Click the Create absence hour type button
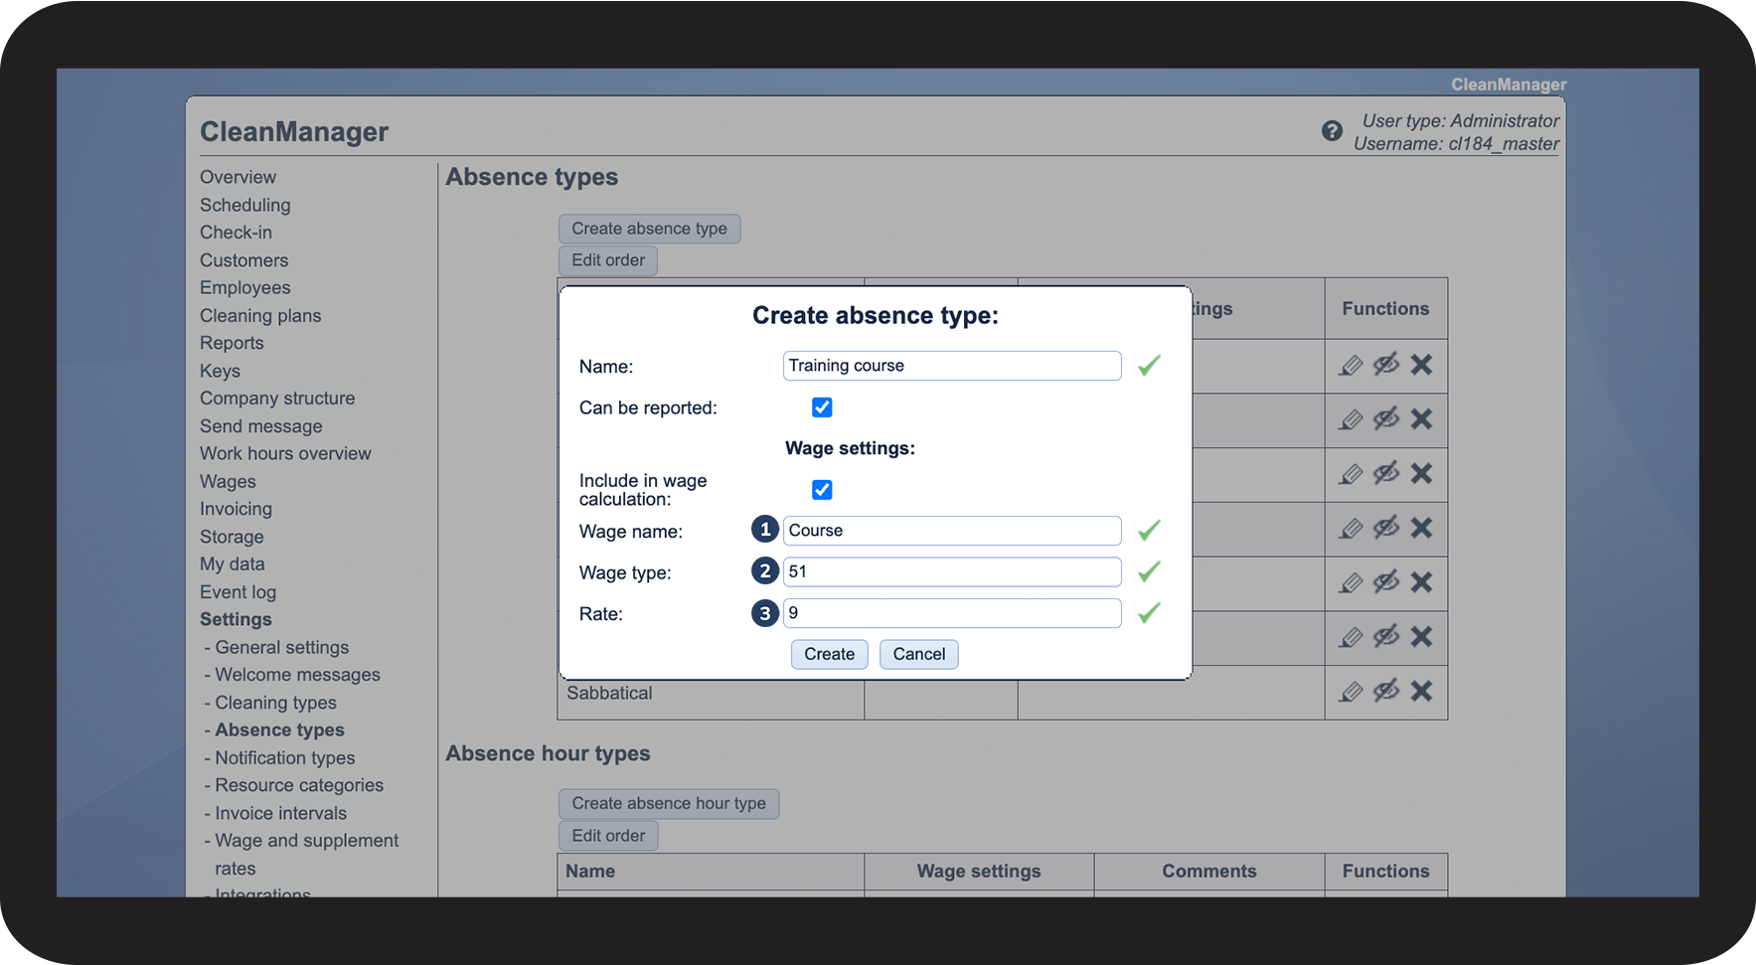The width and height of the screenshot is (1756, 965). pyautogui.click(x=668, y=803)
